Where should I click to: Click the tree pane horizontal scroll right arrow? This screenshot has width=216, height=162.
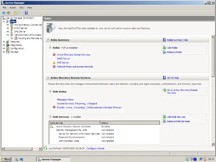[x=40, y=148]
